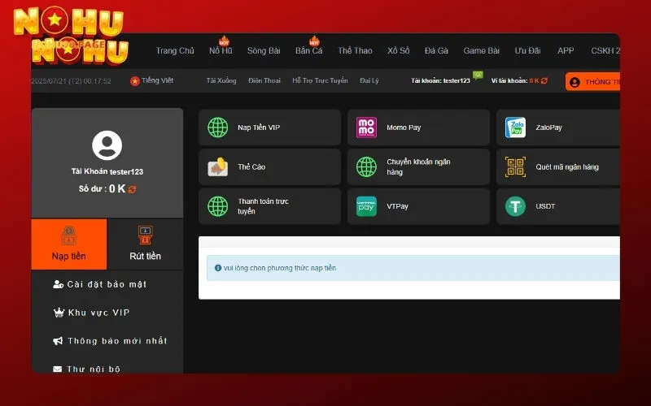Choose the VTPay logo icon
The height and width of the screenshot is (406, 651).
pos(366,206)
